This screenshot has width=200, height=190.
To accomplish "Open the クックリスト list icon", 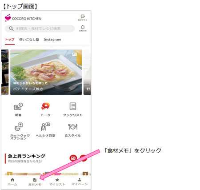I will click(x=73, y=109).
